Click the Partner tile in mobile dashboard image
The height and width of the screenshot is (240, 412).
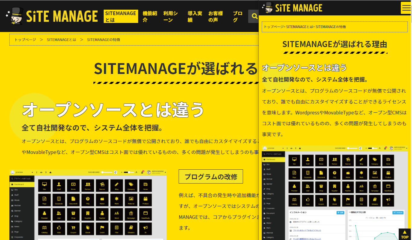[335, 161]
